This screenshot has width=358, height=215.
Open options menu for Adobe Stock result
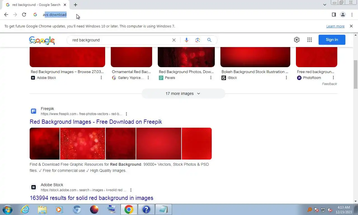131,190
